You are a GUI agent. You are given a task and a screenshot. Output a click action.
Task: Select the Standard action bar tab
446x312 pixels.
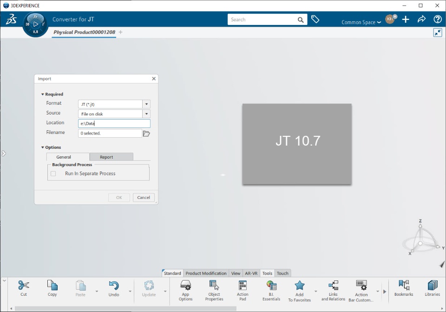(x=172, y=273)
